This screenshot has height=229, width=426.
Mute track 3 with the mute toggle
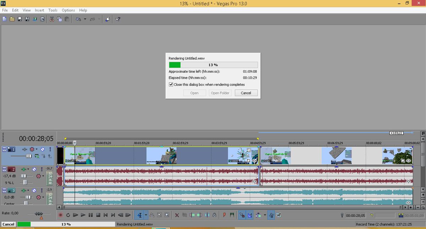(x=34, y=190)
